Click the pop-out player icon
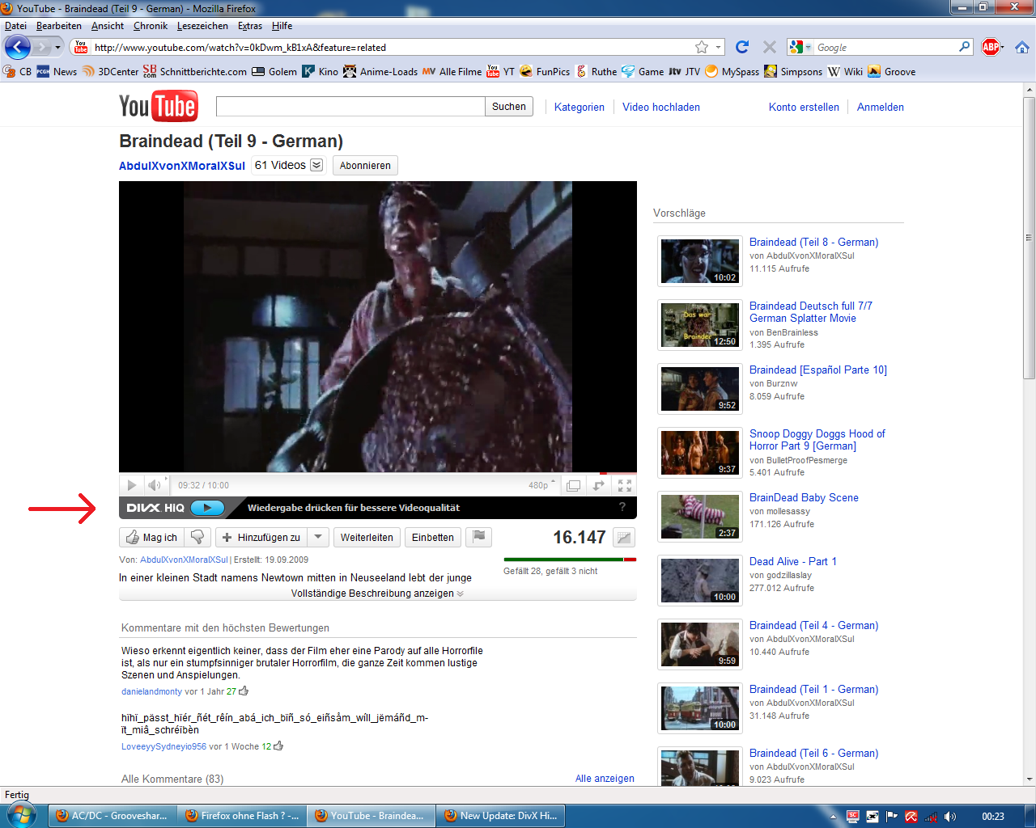Screen dimensions: 1036x828 [x=599, y=485]
